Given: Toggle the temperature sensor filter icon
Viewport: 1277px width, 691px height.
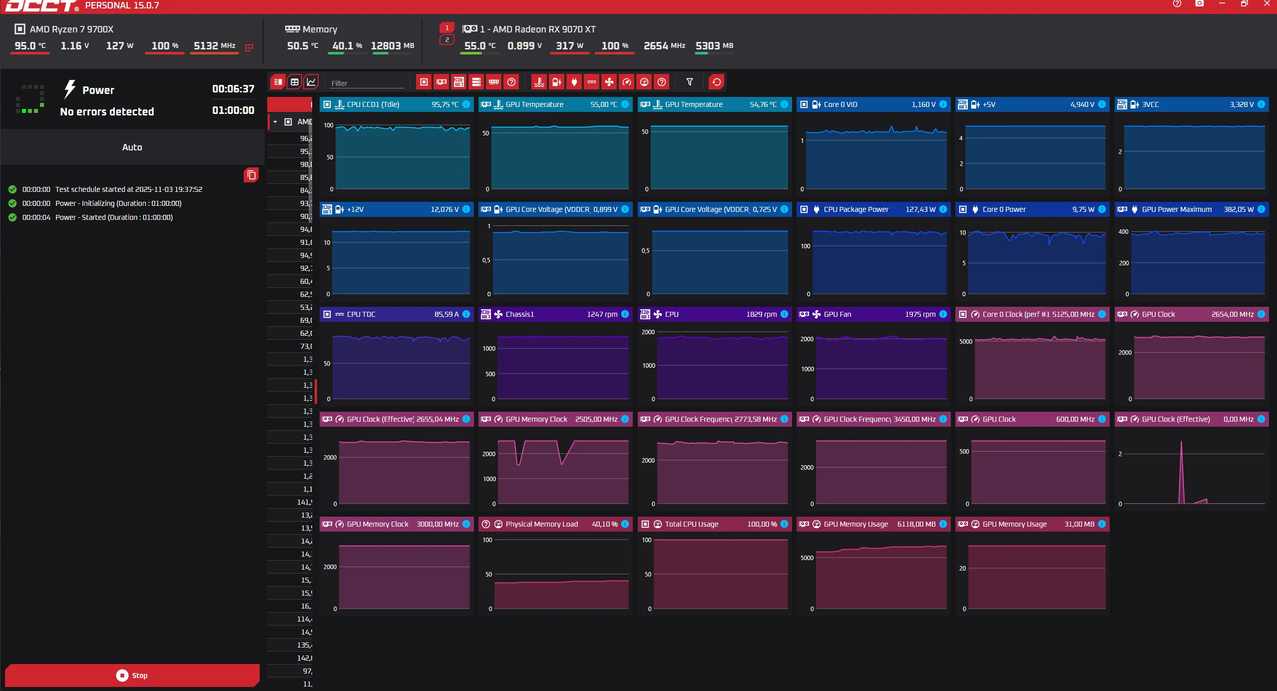Looking at the screenshot, I should [539, 82].
